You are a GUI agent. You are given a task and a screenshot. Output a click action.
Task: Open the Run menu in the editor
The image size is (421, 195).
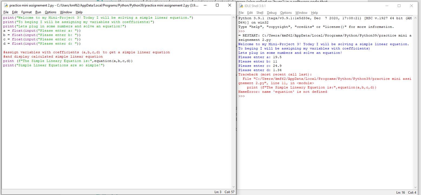(x=38, y=12)
